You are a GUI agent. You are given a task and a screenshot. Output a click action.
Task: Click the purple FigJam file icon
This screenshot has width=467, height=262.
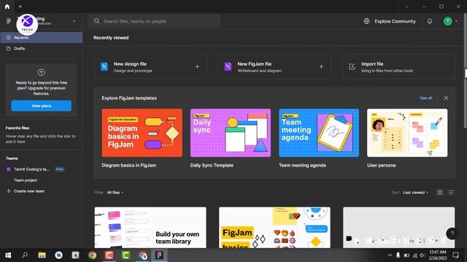point(228,66)
